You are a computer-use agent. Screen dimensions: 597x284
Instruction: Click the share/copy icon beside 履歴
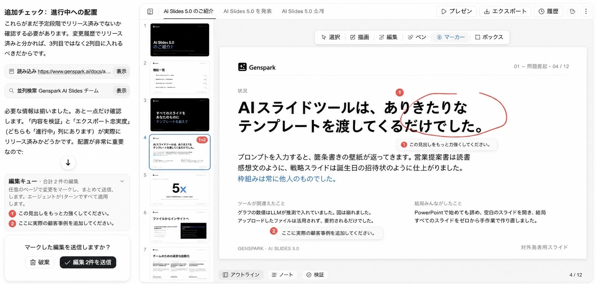pyautogui.click(x=572, y=11)
